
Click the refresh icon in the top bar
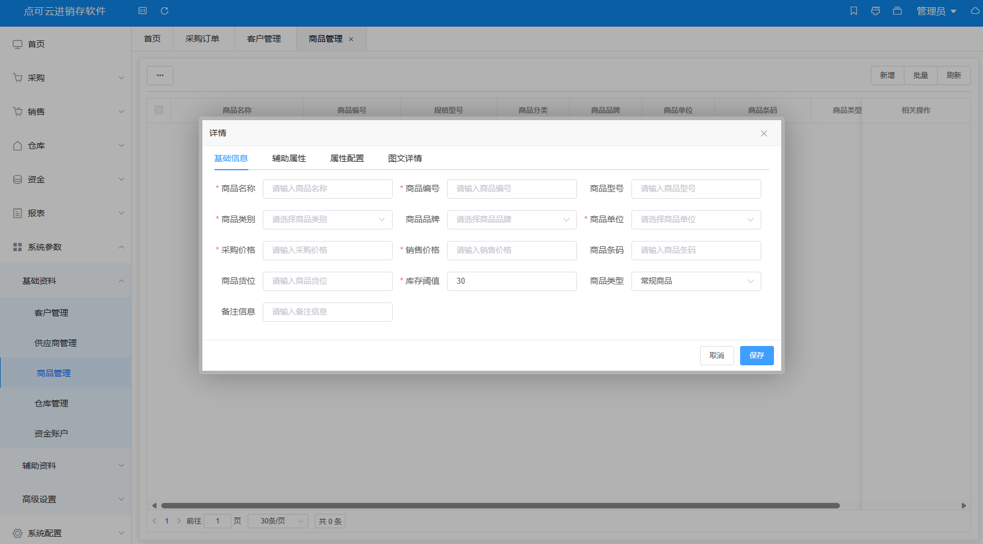164,11
